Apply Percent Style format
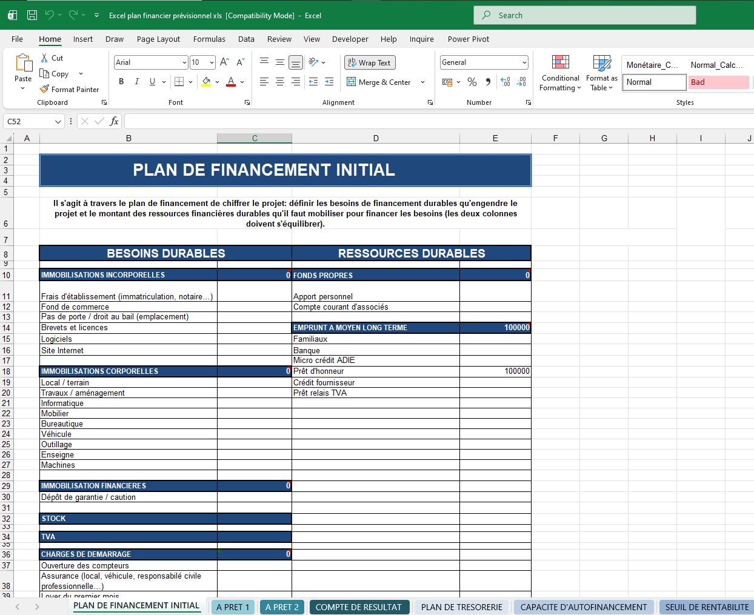Viewport: 754px width, 615px height. point(472,82)
